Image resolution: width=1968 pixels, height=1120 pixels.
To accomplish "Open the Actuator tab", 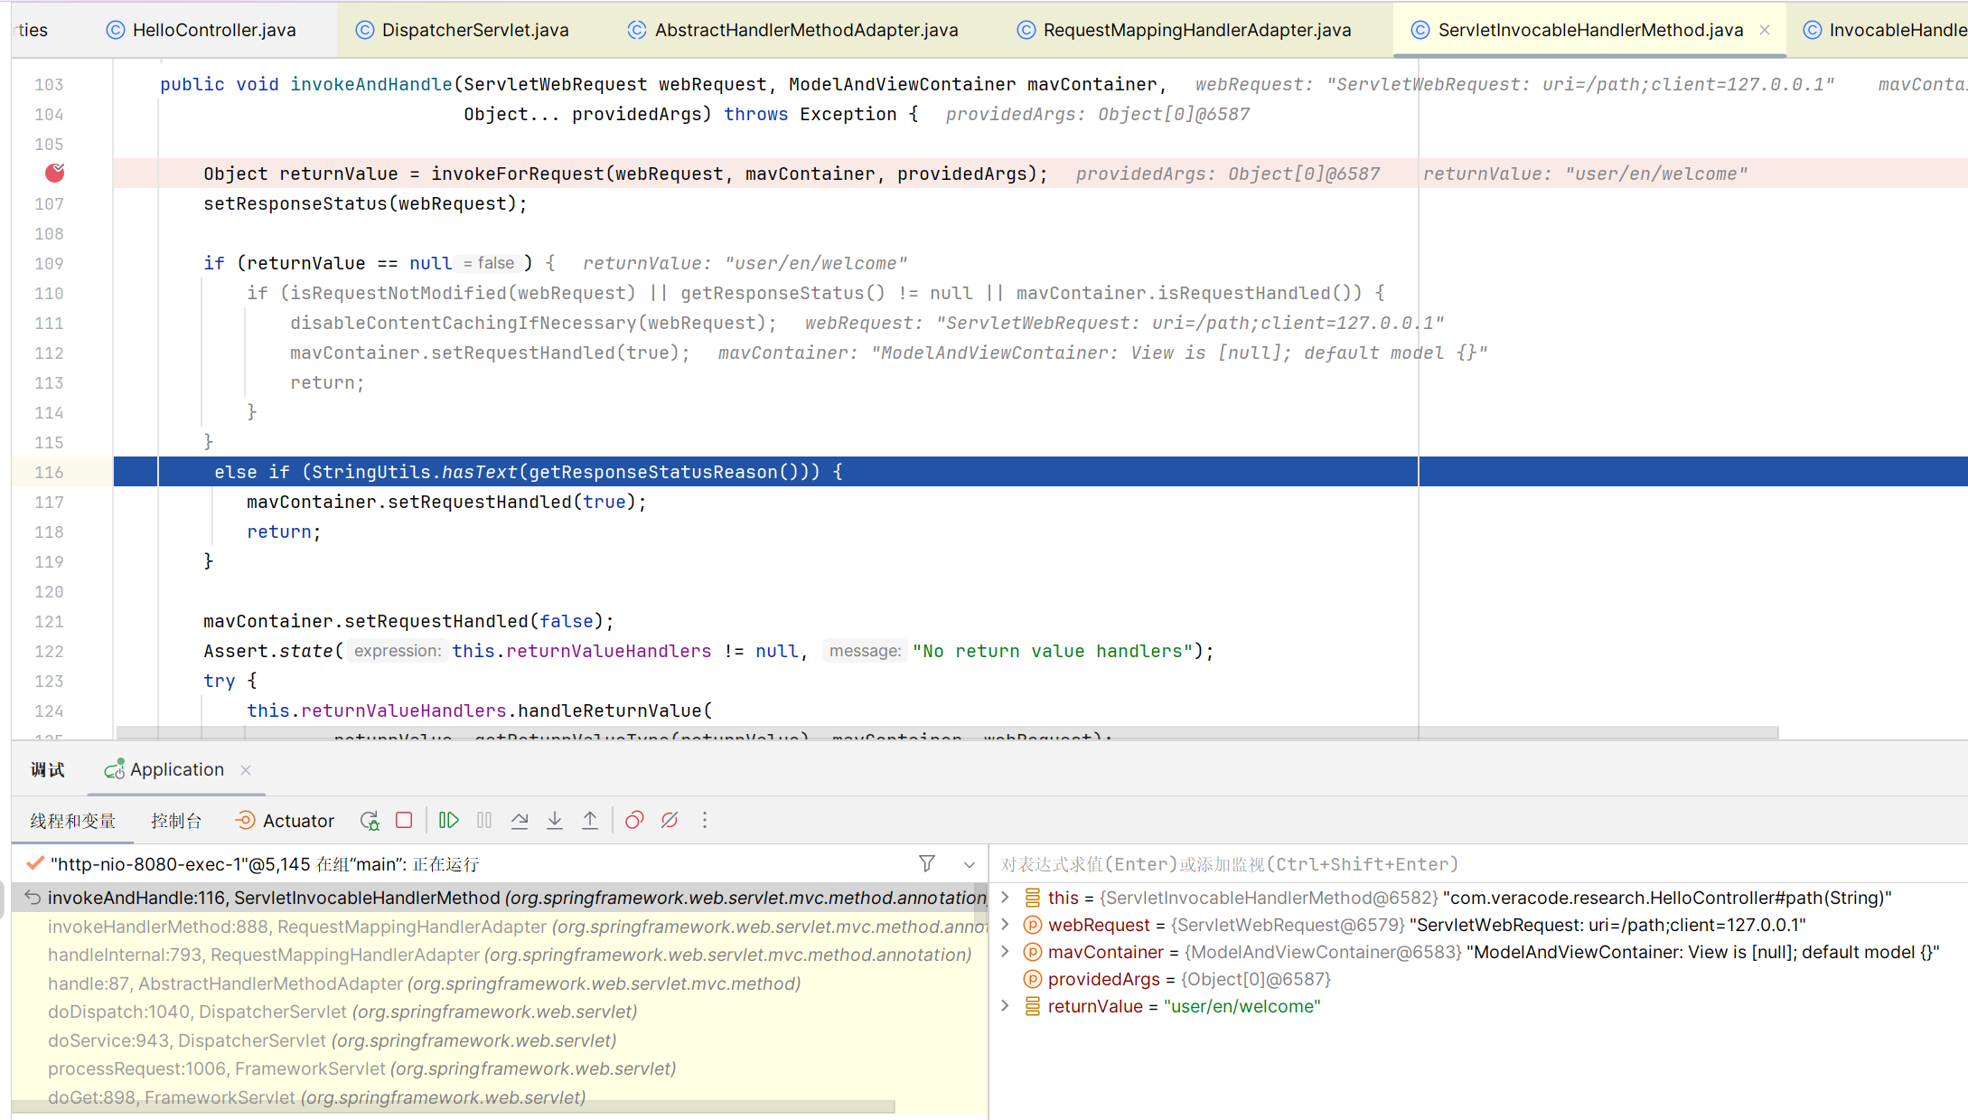I will [x=285, y=821].
